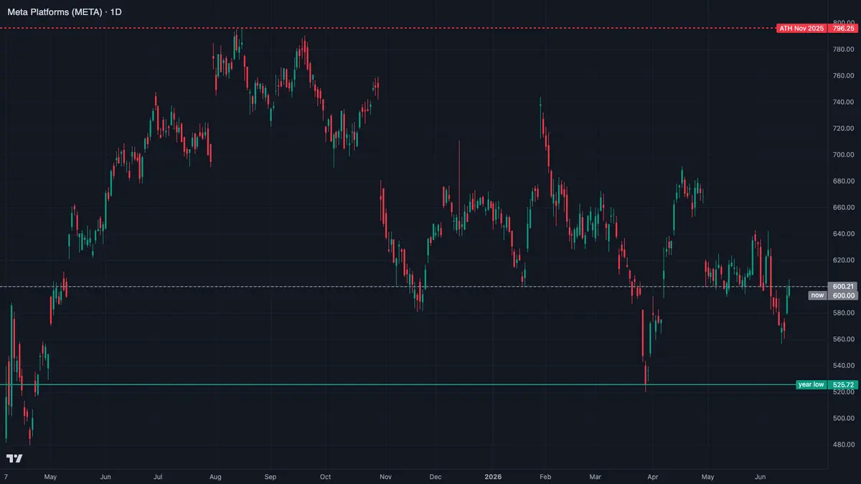Click 680.00 on the price axis
The height and width of the screenshot is (484, 861).
(x=842, y=181)
